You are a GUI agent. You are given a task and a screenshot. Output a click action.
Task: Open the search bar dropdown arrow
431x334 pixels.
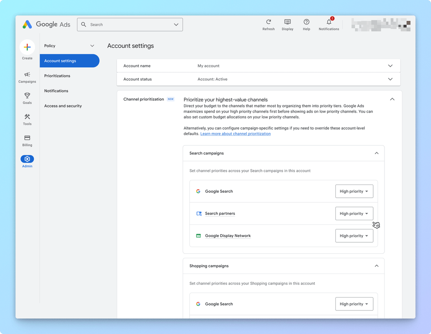pyautogui.click(x=176, y=24)
